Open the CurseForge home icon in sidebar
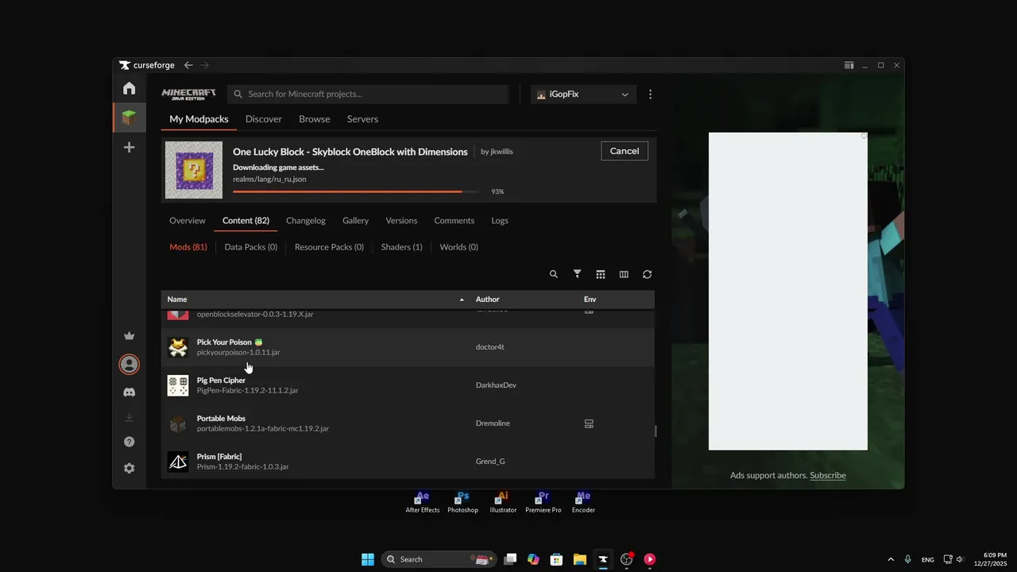Image resolution: width=1017 pixels, height=572 pixels. (129, 88)
